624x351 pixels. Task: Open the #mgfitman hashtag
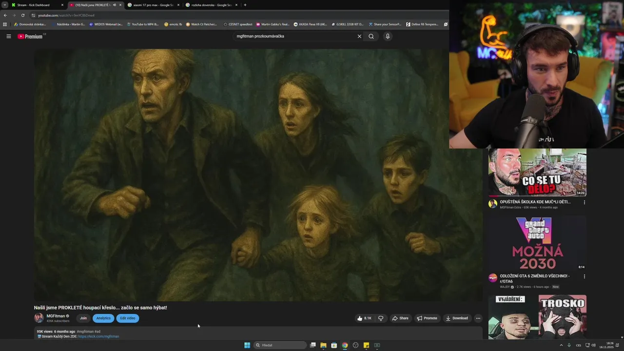pyautogui.click(x=85, y=331)
